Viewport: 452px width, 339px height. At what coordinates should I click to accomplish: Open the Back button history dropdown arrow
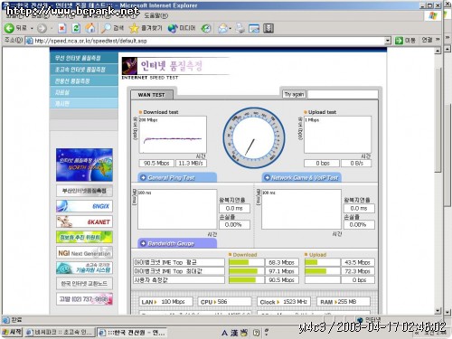click(x=32, y=29)
